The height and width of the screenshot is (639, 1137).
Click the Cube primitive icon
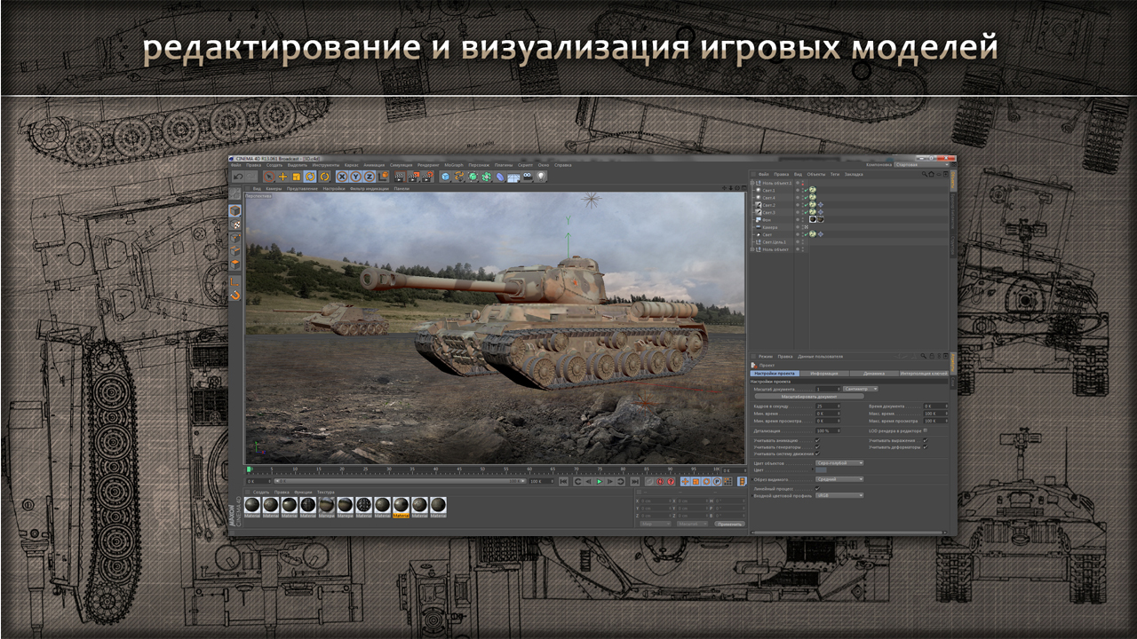point(445,177)
